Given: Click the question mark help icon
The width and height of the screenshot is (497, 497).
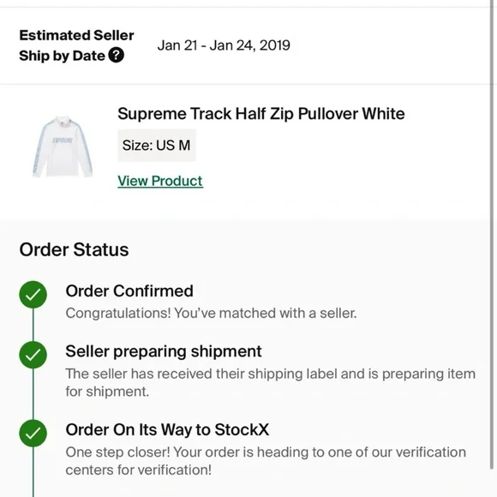Looking at the screenshot, I should click(117, 56).
